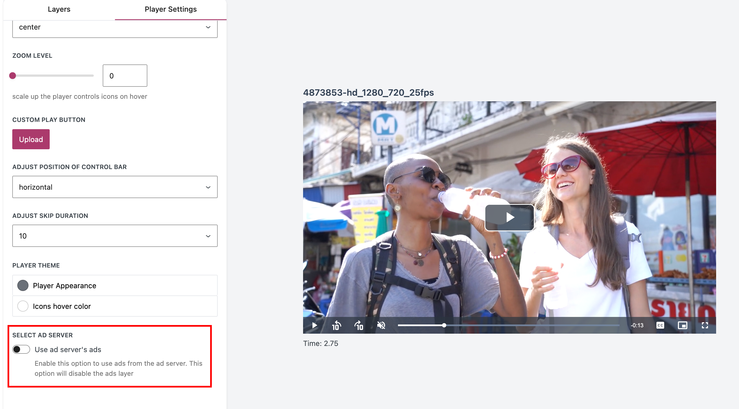The height and width of the screenshot is (409, 739).
Task: Select the Player Settings tab
Action: click(x=171, y=9)
